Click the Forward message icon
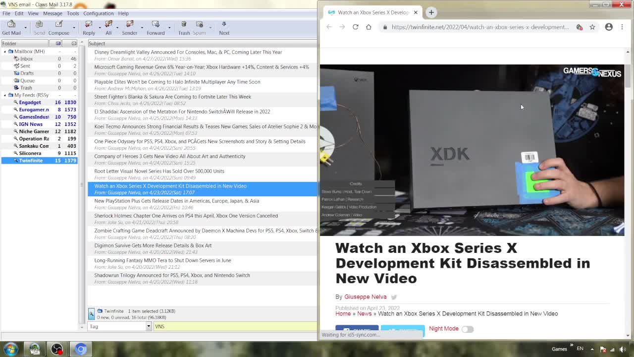Screen dimensions: 634x357 pyautogui.click(x=156, y=28)
